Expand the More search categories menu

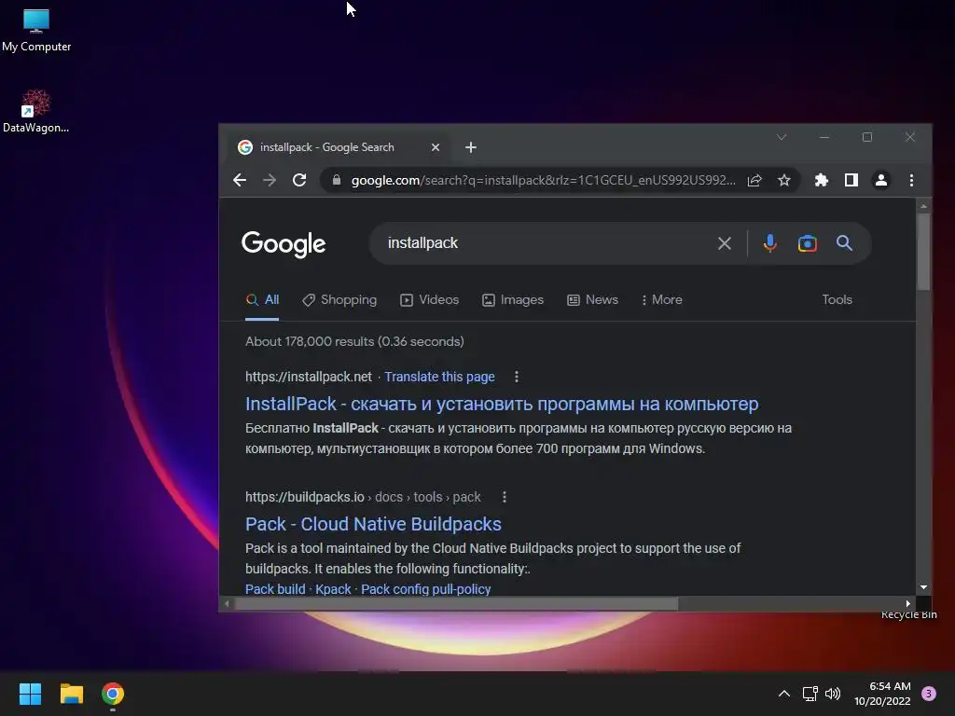661,299
